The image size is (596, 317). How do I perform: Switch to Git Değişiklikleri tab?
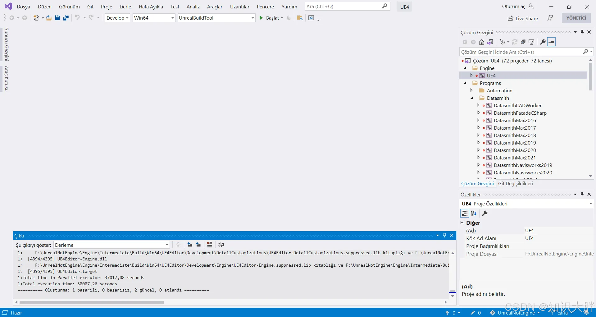pyautogui.click(x=516, y=184)
